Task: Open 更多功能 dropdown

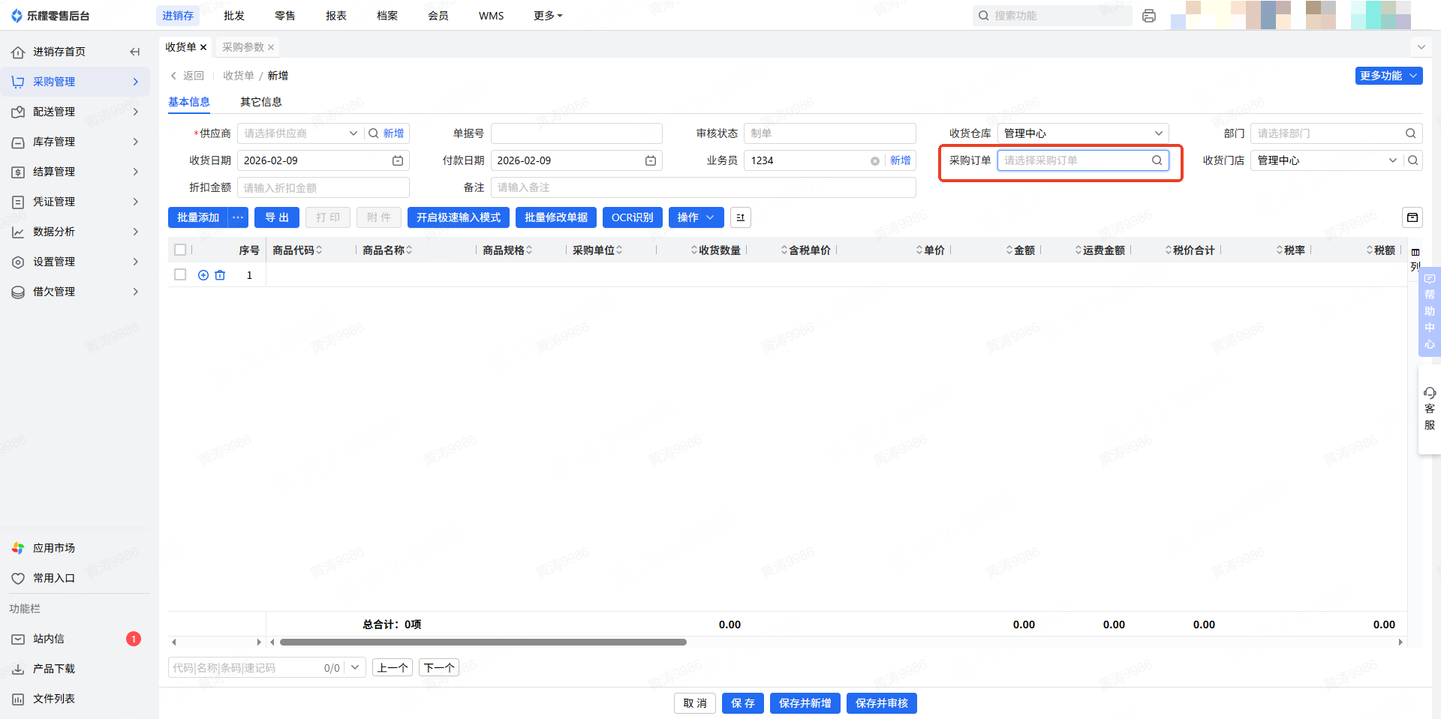Action: tap(1389, 76)
